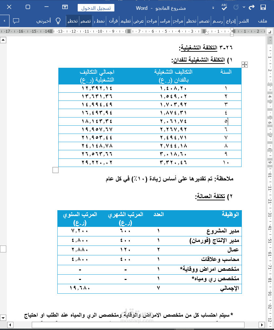Click the عمال row label
Viewport: 274px width, 330px height.
(233, 250)
